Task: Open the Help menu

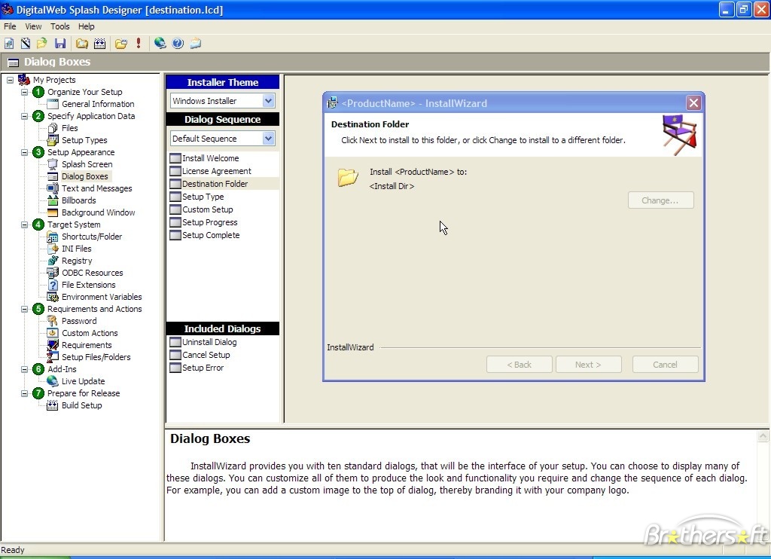Action: point(87,26)
